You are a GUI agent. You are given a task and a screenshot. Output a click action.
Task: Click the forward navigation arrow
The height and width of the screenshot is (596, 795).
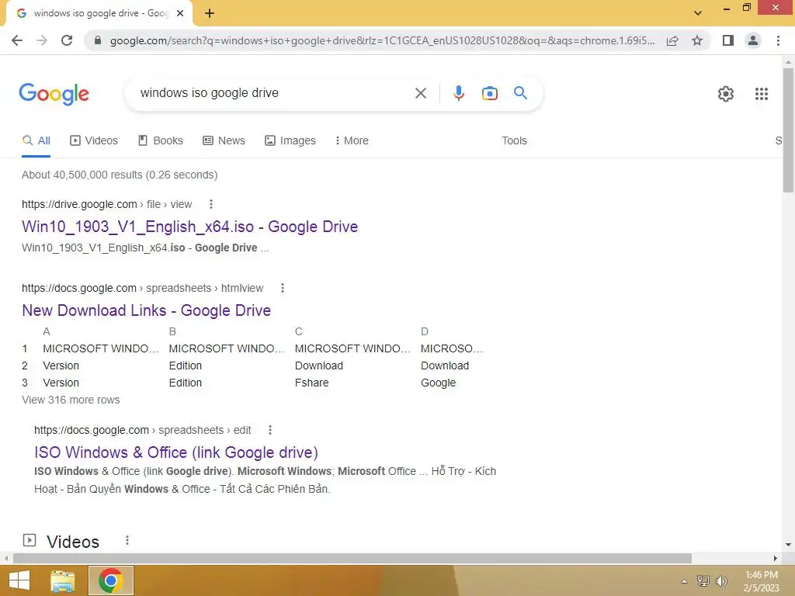[x=42, y=40]
